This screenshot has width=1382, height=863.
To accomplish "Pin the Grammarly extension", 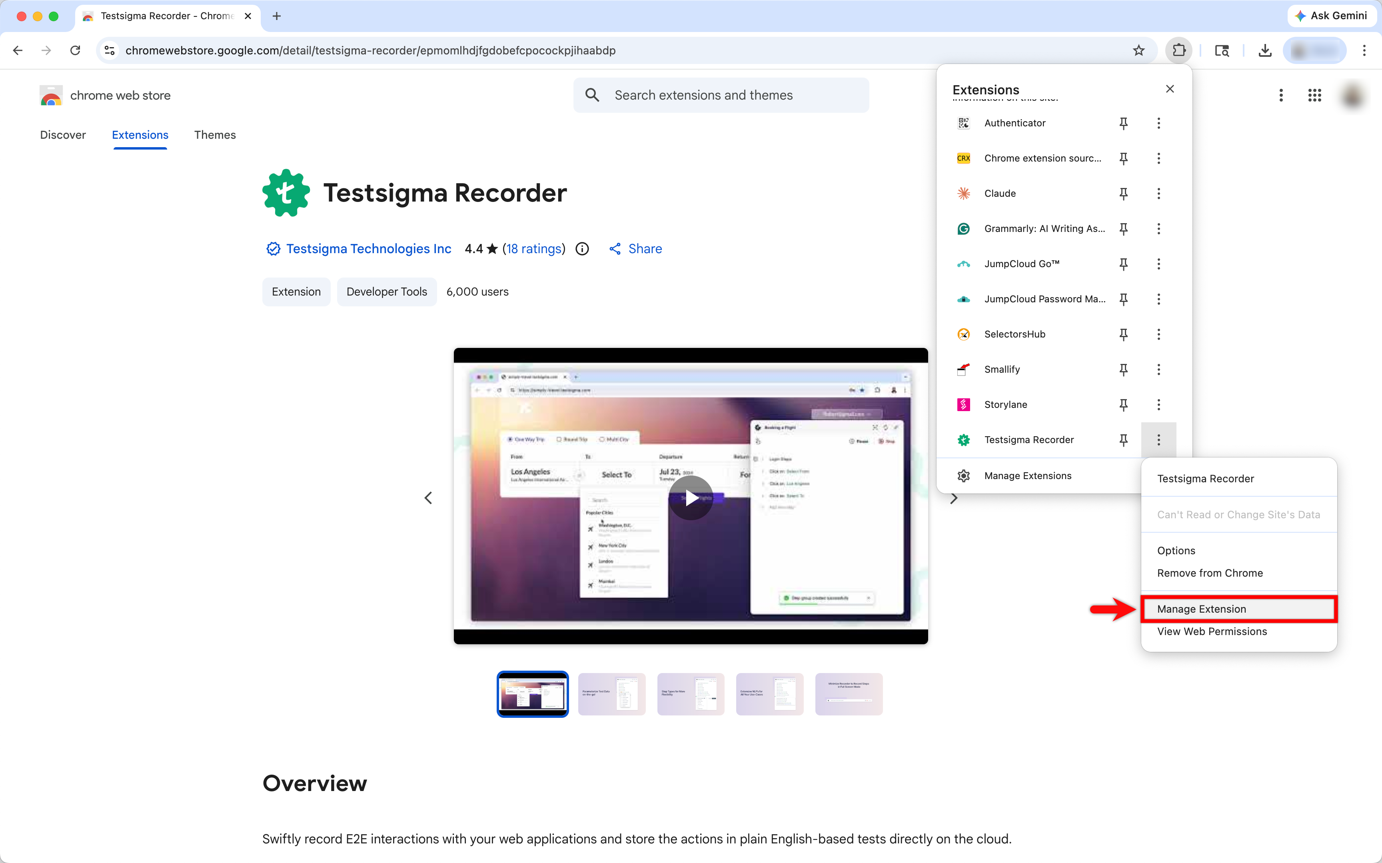I will tap(1124, 229).
